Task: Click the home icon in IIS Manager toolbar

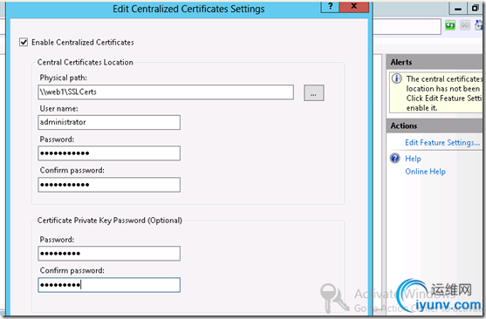Action: [479, 25]
